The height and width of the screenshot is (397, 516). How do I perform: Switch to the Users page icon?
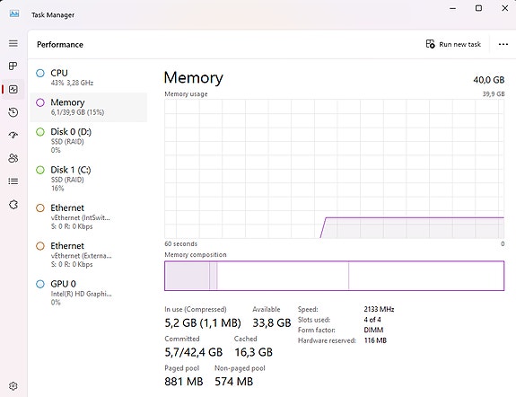tap(13, 158)
